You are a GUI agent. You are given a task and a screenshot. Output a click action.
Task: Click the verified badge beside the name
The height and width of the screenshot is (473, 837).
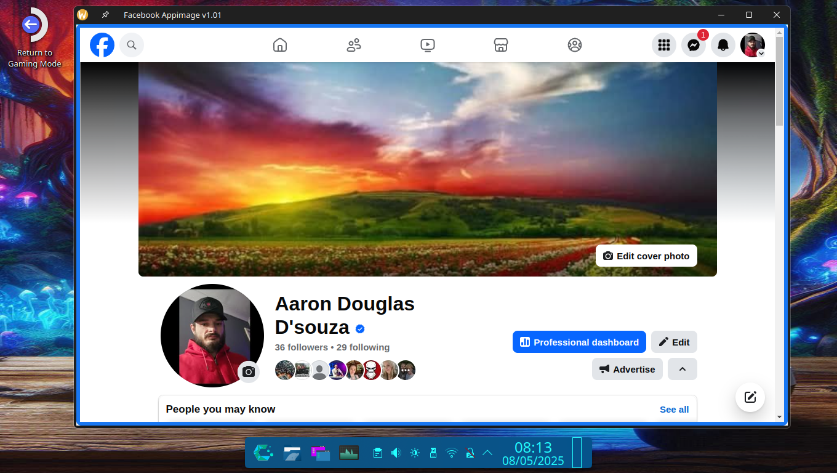pos(361,329)
